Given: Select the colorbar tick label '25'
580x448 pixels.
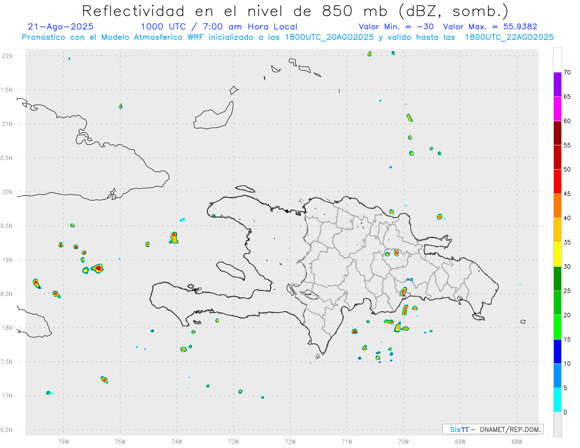Looking at the screenshot, I should (x=567, y=291).
